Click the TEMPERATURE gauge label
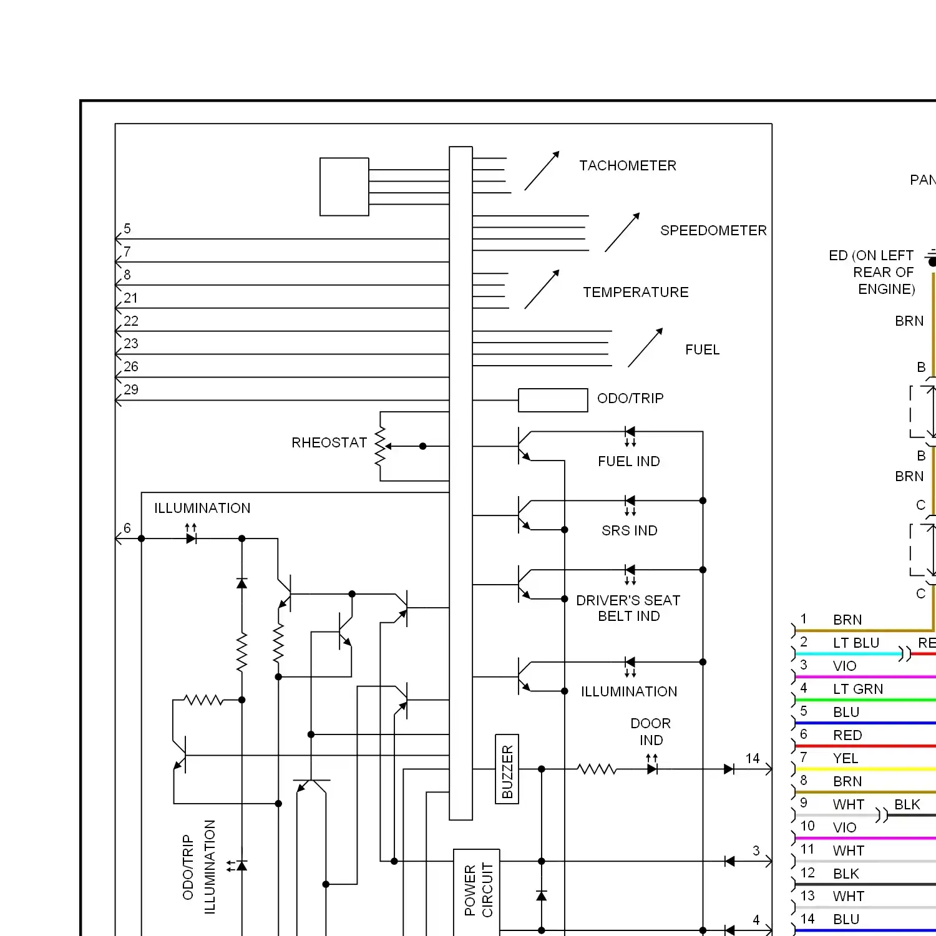The width and height of the screenshot is (936, 936). (x=636, y=292)
